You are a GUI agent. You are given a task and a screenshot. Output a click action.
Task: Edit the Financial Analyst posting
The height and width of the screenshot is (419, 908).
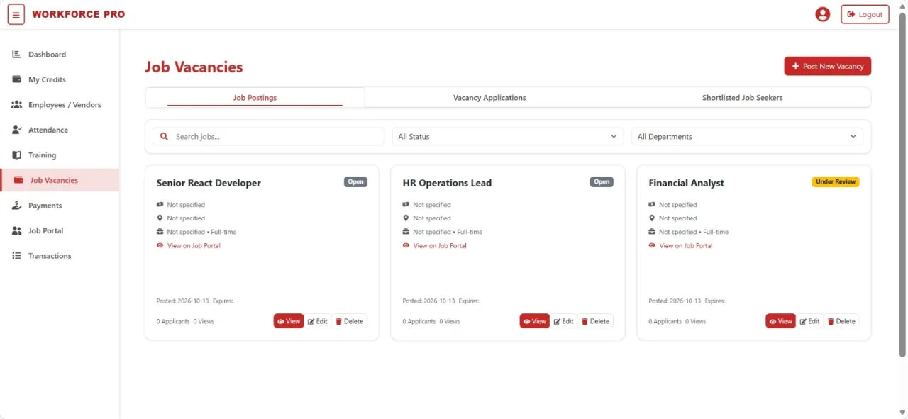click(x=810, y=321)
